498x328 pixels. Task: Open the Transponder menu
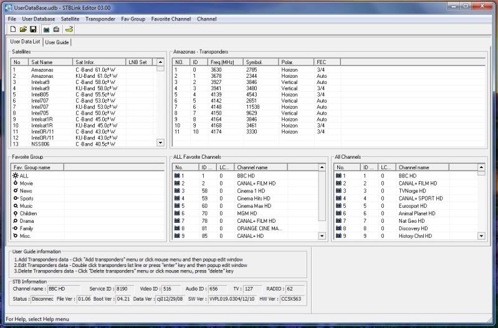100,19
